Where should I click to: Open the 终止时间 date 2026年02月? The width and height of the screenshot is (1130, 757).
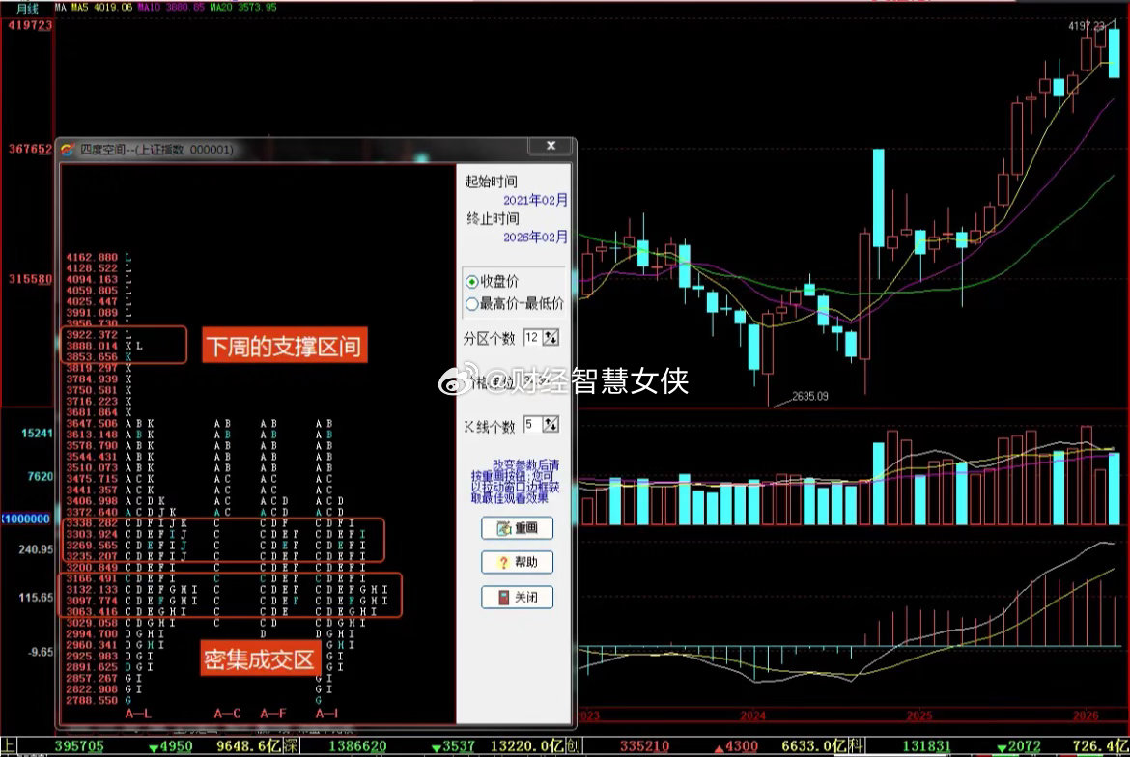(x=535, y=237)
